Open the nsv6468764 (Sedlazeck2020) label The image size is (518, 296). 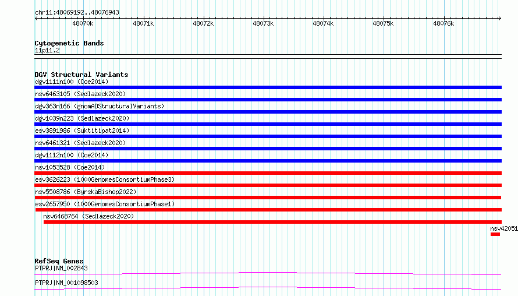coord(88,216)
